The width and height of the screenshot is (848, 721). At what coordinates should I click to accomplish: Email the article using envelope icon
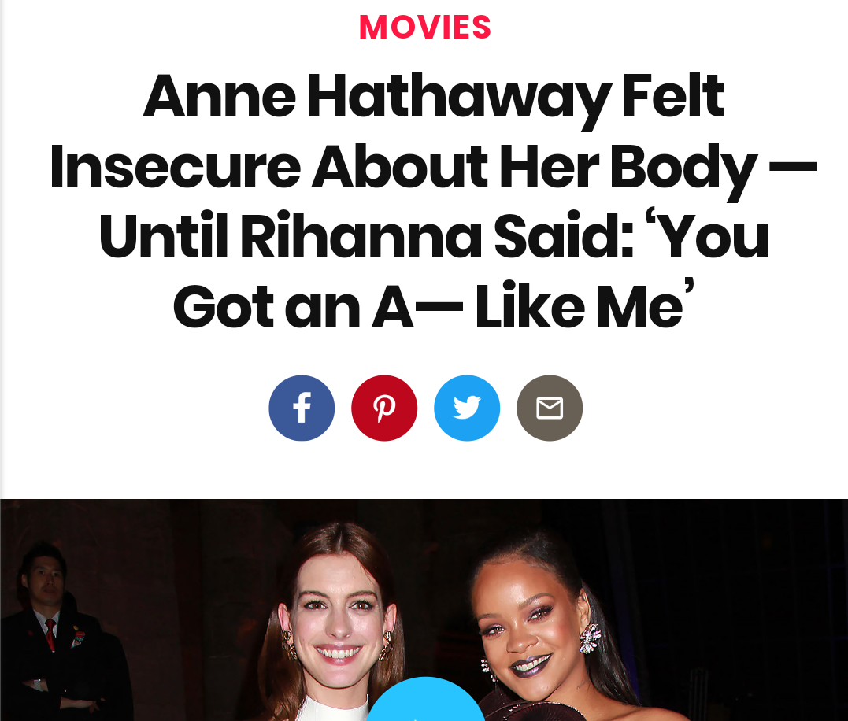tap(550, 408)
